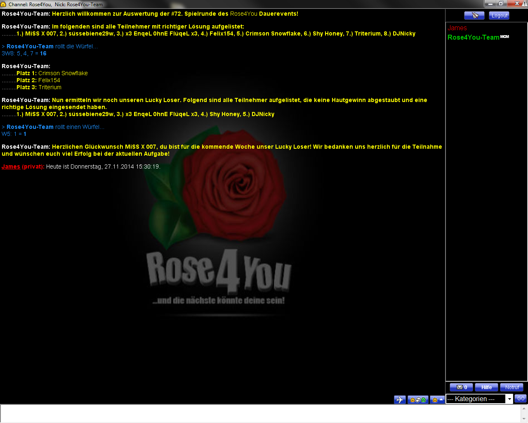Click the smiley app icon in title bar
528x423 pixels.
3,4
